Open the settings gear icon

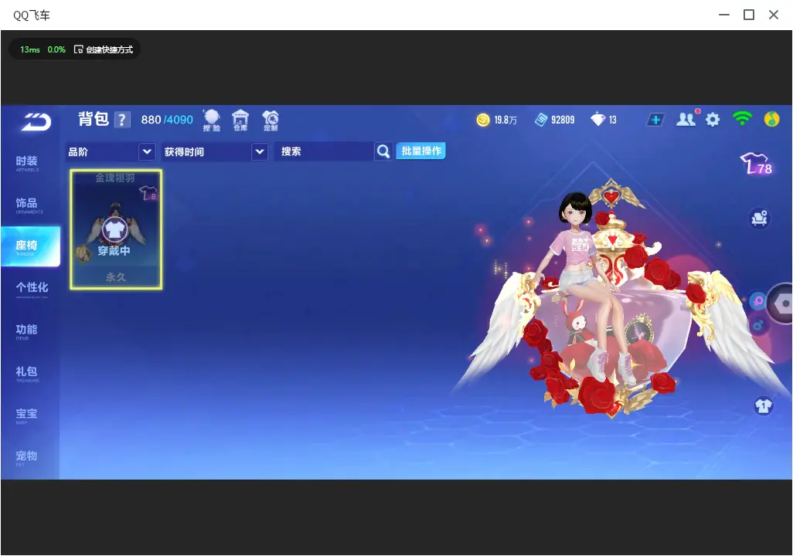pos(713,120)
